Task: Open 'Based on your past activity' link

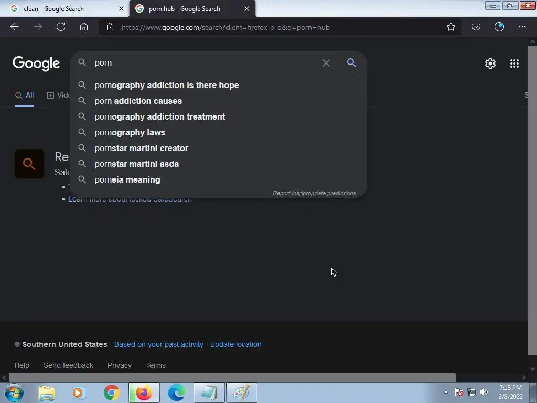Action: pyautogui.click(x=158, y=344)
